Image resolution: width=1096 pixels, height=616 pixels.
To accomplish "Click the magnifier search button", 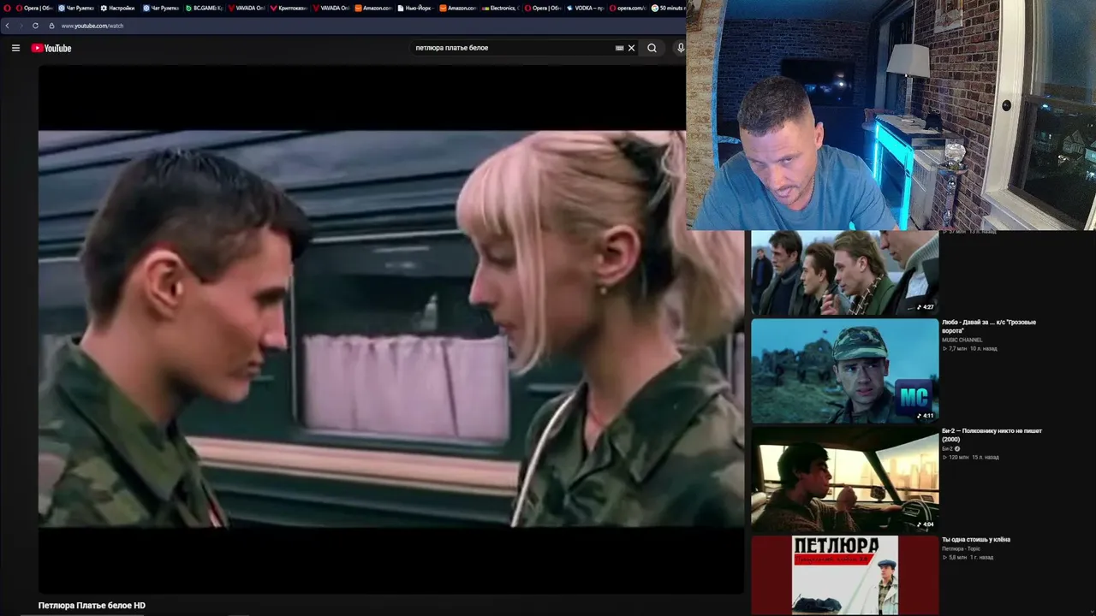I will 652,48.
